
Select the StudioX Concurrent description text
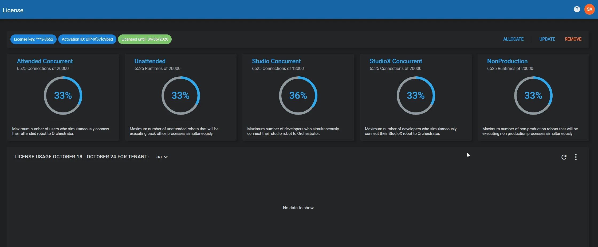411,131
